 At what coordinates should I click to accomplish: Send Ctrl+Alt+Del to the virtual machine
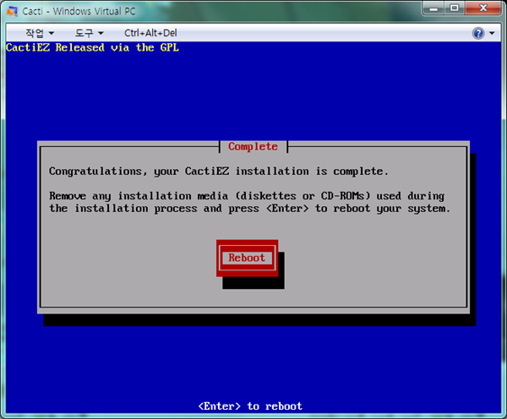[x=150, y=33]
